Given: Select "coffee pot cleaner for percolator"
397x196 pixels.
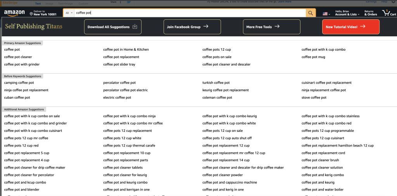Looking at the screenshot, I should click(x=29, y=175).
